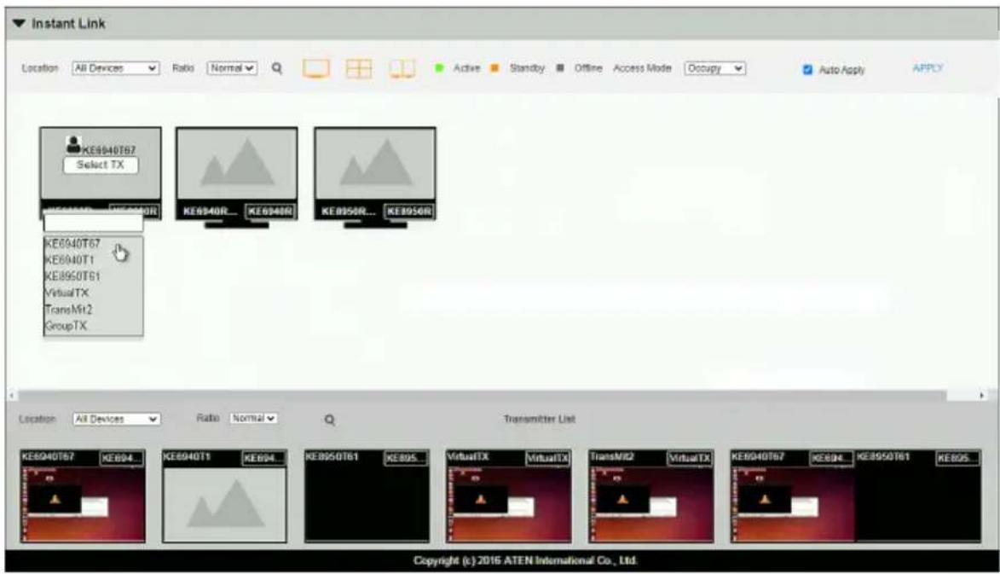Choose TransMit2 from the TX list
The height and width of the screenshot is (574, 1000).
click(x=69, y=310)
